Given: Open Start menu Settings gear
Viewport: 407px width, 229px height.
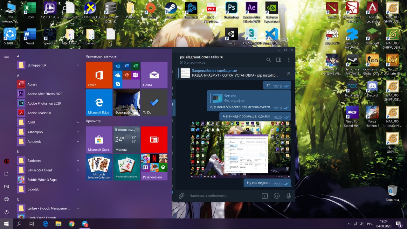Looking at the screenshot, I should (6, 199).
